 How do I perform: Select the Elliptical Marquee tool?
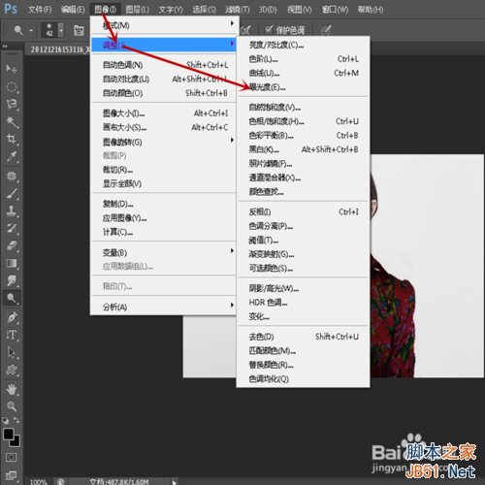pyautogui.click(x=12, y=86)
